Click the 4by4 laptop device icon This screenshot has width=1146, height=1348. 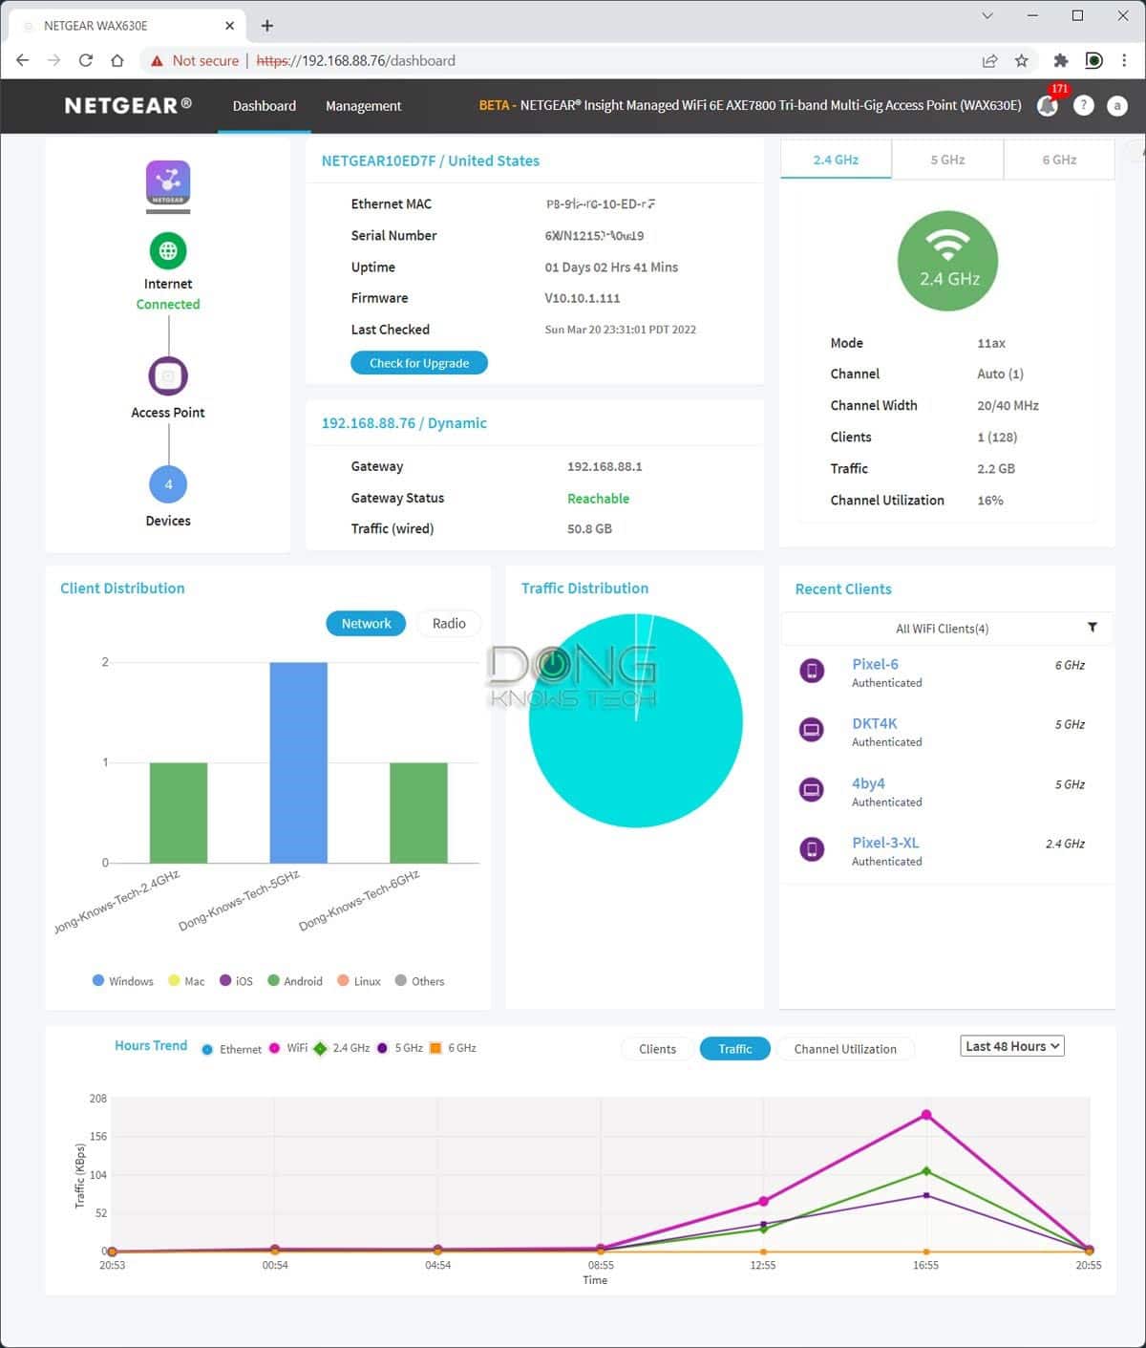812,789
